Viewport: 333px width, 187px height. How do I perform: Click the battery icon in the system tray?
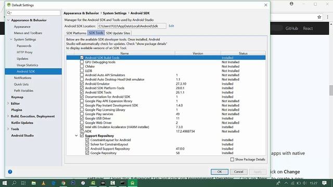point(299,183)
